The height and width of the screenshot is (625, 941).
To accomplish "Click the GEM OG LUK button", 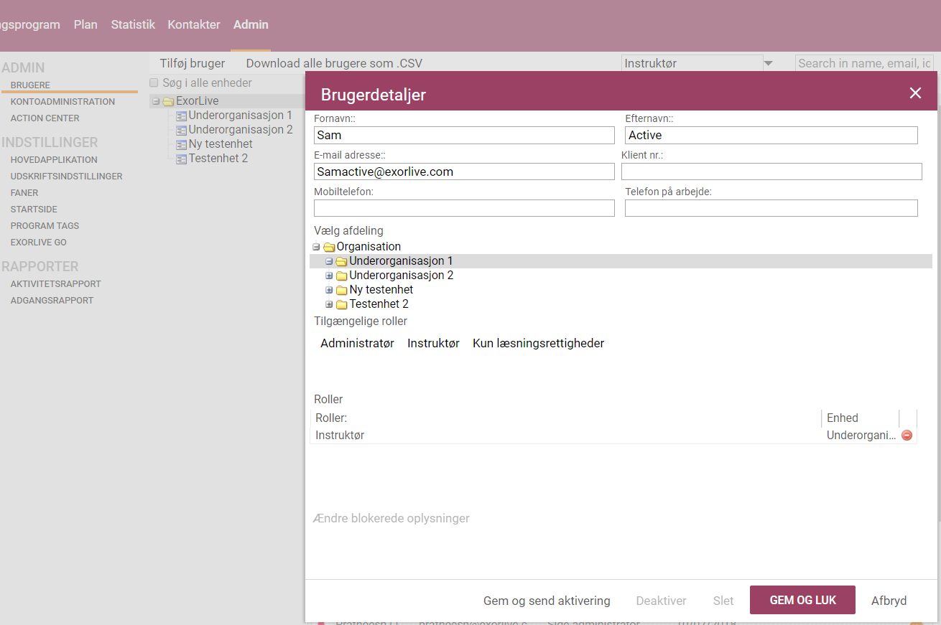I will tap(802, 600).
